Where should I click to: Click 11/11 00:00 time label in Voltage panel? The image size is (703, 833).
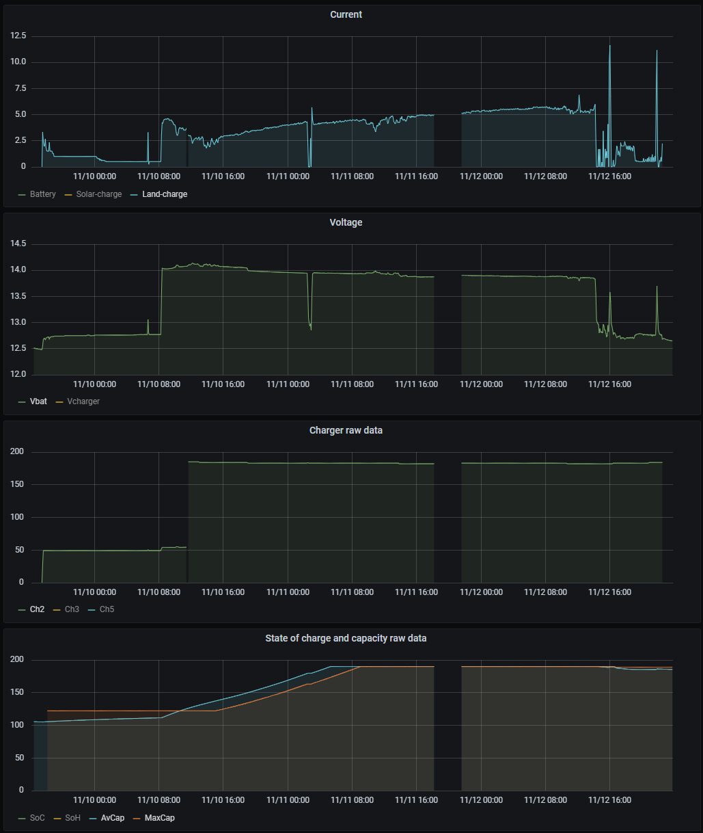tap(288, 384)
